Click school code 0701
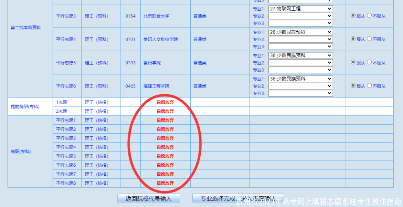 (x=131, y=39)
